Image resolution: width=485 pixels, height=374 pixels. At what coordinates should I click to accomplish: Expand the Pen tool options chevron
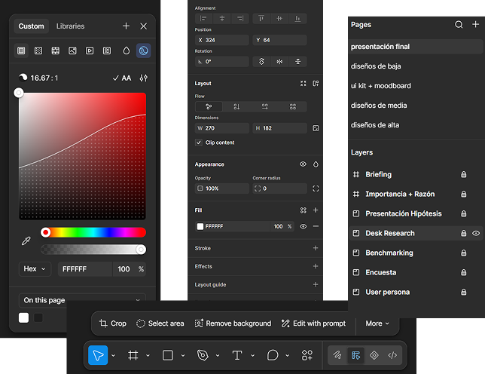(x=218, y=355)
